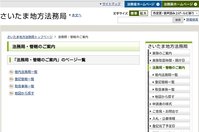Open 登記管轄一覧 link in main list
This screenshot has width=199, height=132.
coord(24,79)
